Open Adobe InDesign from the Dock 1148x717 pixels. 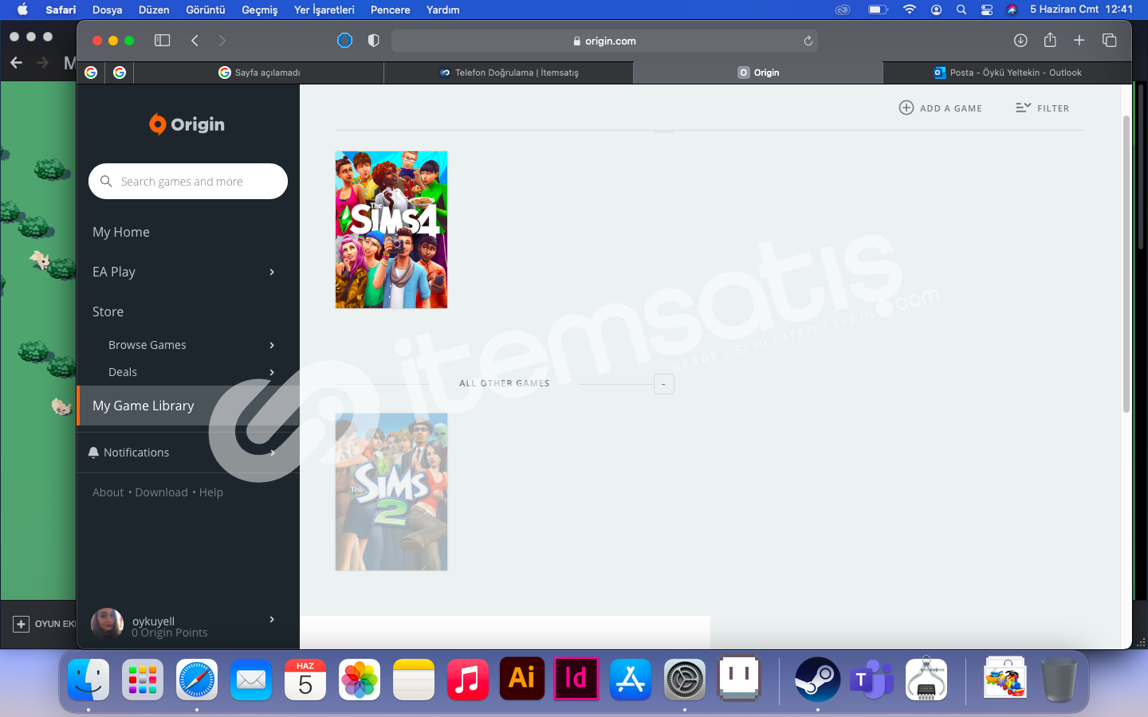pos(576,679)
